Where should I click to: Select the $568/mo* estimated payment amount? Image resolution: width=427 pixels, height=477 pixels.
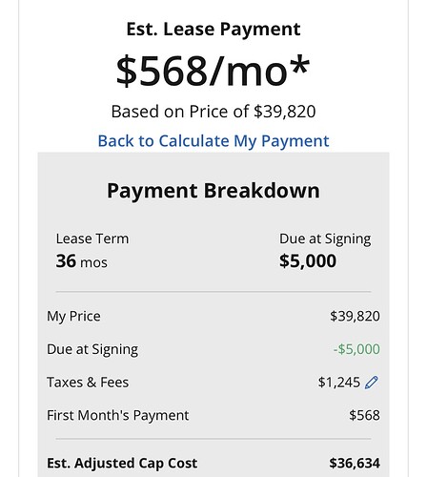(x=213, y=71)
